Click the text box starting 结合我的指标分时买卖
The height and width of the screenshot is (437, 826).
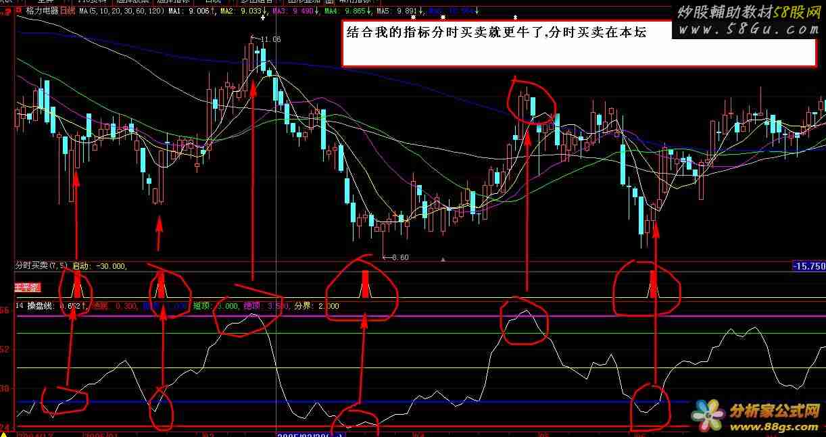(579, 43)
